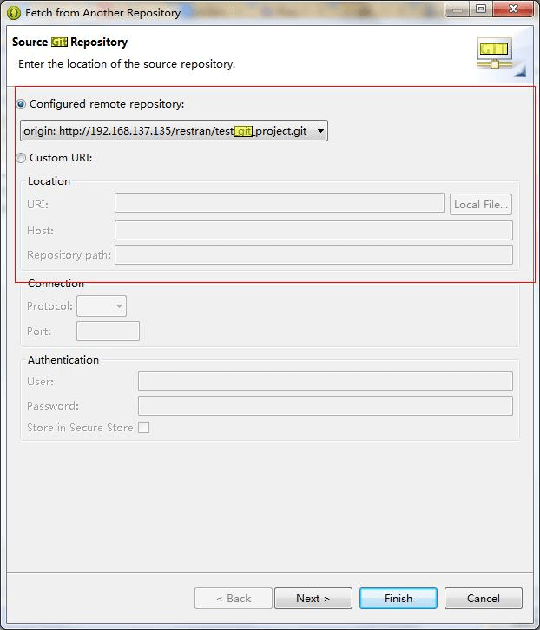Image resolution: width=540 pixels, height=630 pixels.
Task: Cancel the fetch dialog
Action: pos(483,598)
